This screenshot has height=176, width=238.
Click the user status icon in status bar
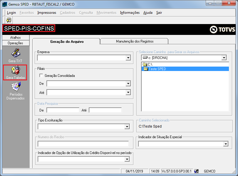[197, 171]
